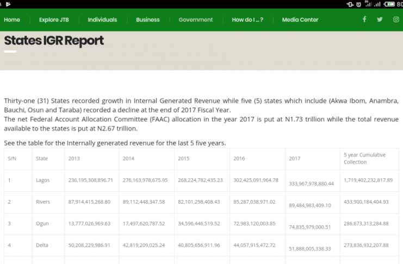Open the Individuals menu
The height and width of the screenshot is (264, 403).
(102, 20)
